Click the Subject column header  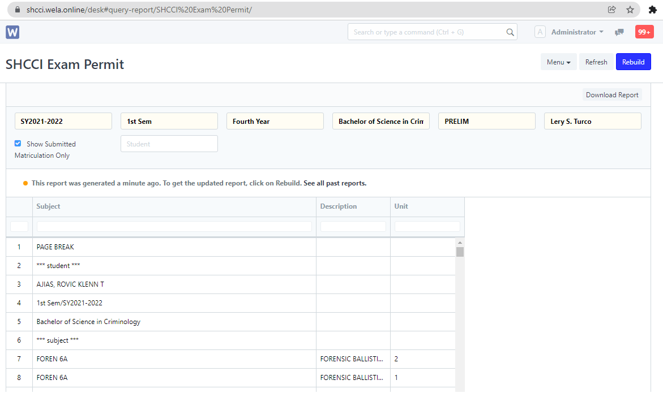(48, 206)
